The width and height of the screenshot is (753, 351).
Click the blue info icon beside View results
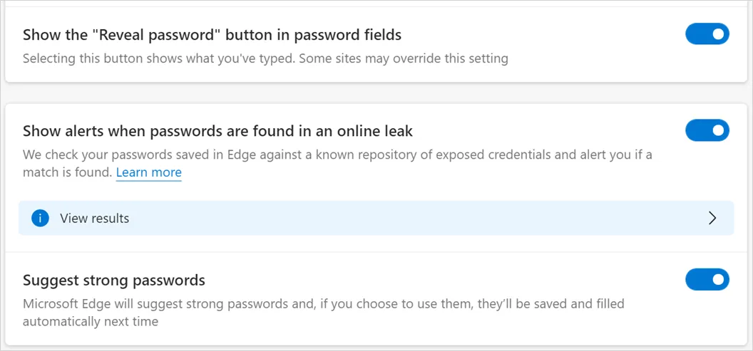pos(40,219)
